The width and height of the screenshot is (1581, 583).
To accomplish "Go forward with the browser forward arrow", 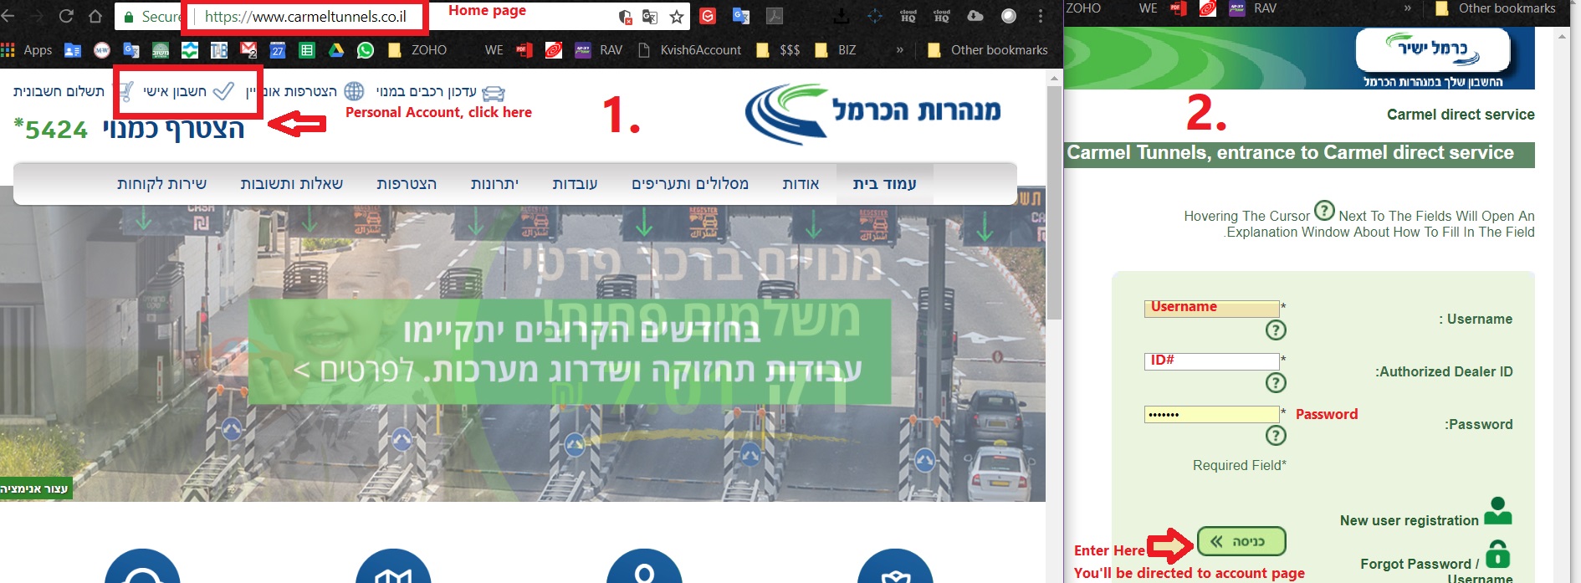I will pyautogui.click(x=38, y=16).
